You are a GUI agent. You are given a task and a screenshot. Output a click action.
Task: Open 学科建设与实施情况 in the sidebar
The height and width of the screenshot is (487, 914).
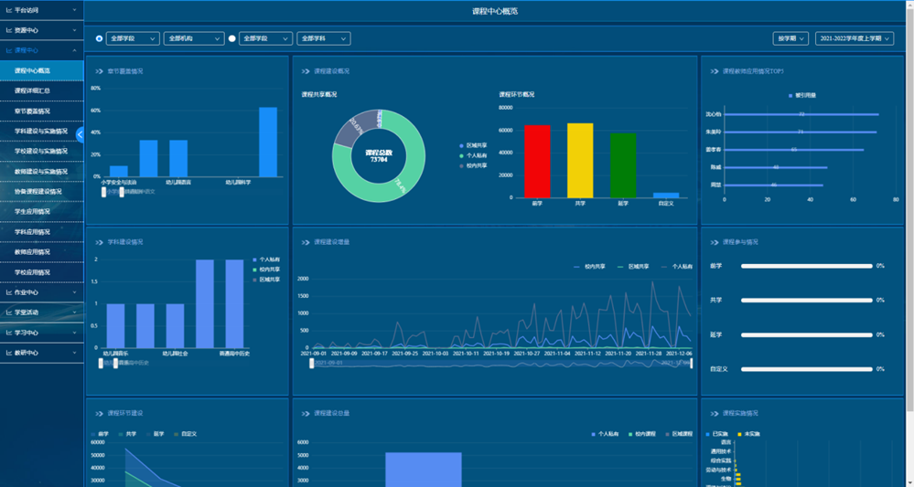(41, 132)
